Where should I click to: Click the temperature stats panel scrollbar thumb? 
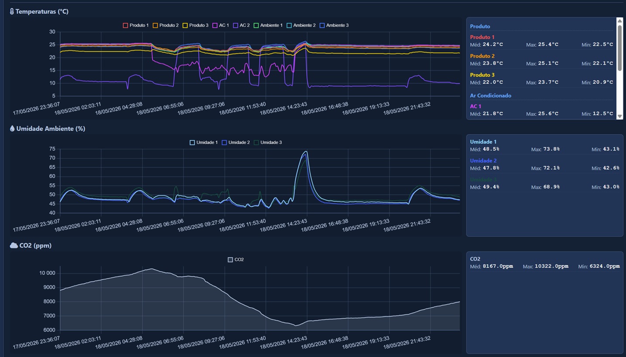[619, 48]
